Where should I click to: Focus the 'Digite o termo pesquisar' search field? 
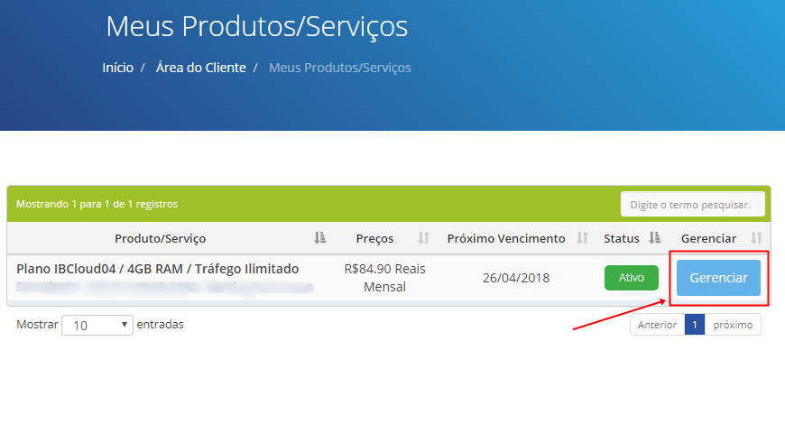pos(692,205)
